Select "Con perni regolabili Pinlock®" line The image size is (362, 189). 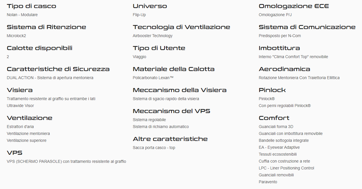(285, 106)
